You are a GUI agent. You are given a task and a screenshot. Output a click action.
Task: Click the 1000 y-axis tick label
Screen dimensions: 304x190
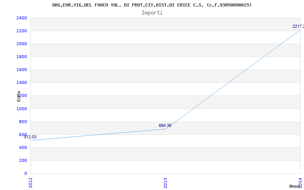(x=22, y=109)
